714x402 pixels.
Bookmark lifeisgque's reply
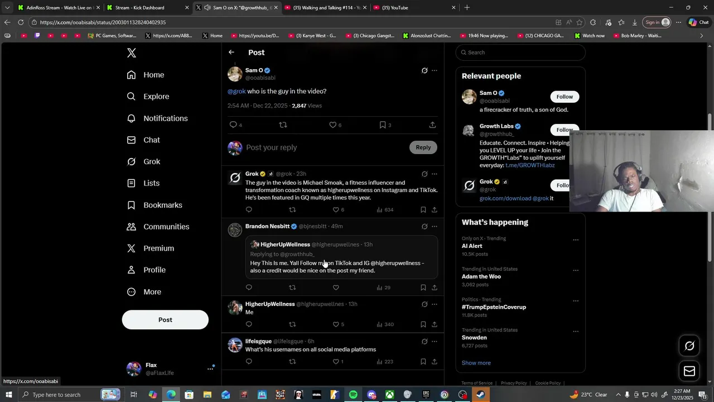tap(423, 361)
